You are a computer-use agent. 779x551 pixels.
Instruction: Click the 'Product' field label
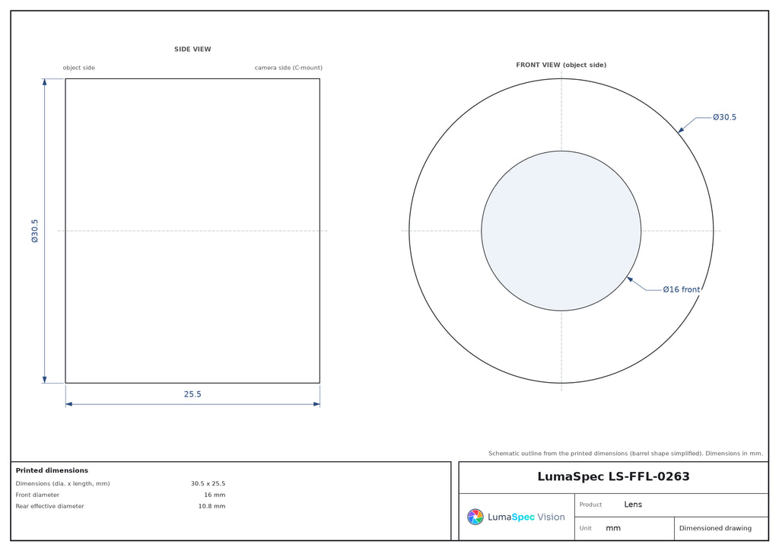click(x=590, y=505)
